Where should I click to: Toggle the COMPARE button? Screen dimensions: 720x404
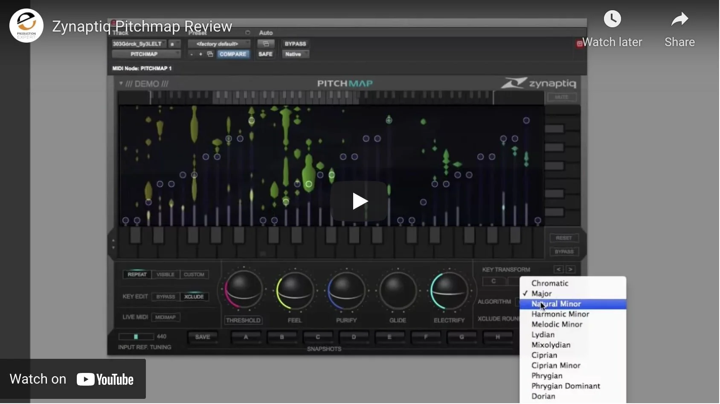pos(233,54)
